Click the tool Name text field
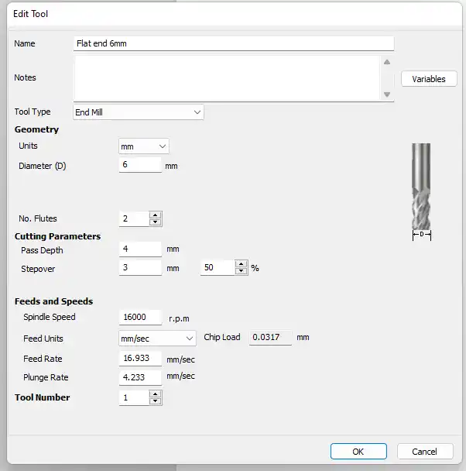The width and height of the screenshot is (466, 471). click(234, 43)
